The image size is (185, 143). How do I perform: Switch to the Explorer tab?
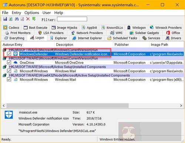point(58,38)
